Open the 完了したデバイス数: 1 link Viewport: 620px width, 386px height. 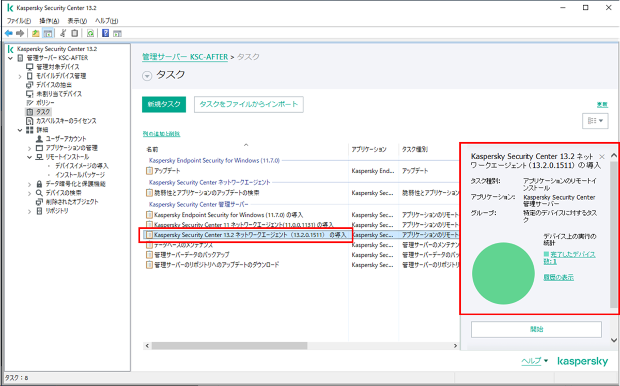pos(569,258)
